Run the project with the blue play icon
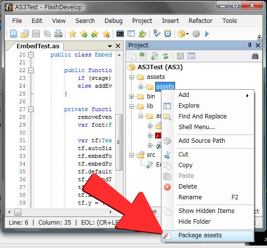 click(x=207, y=34)
